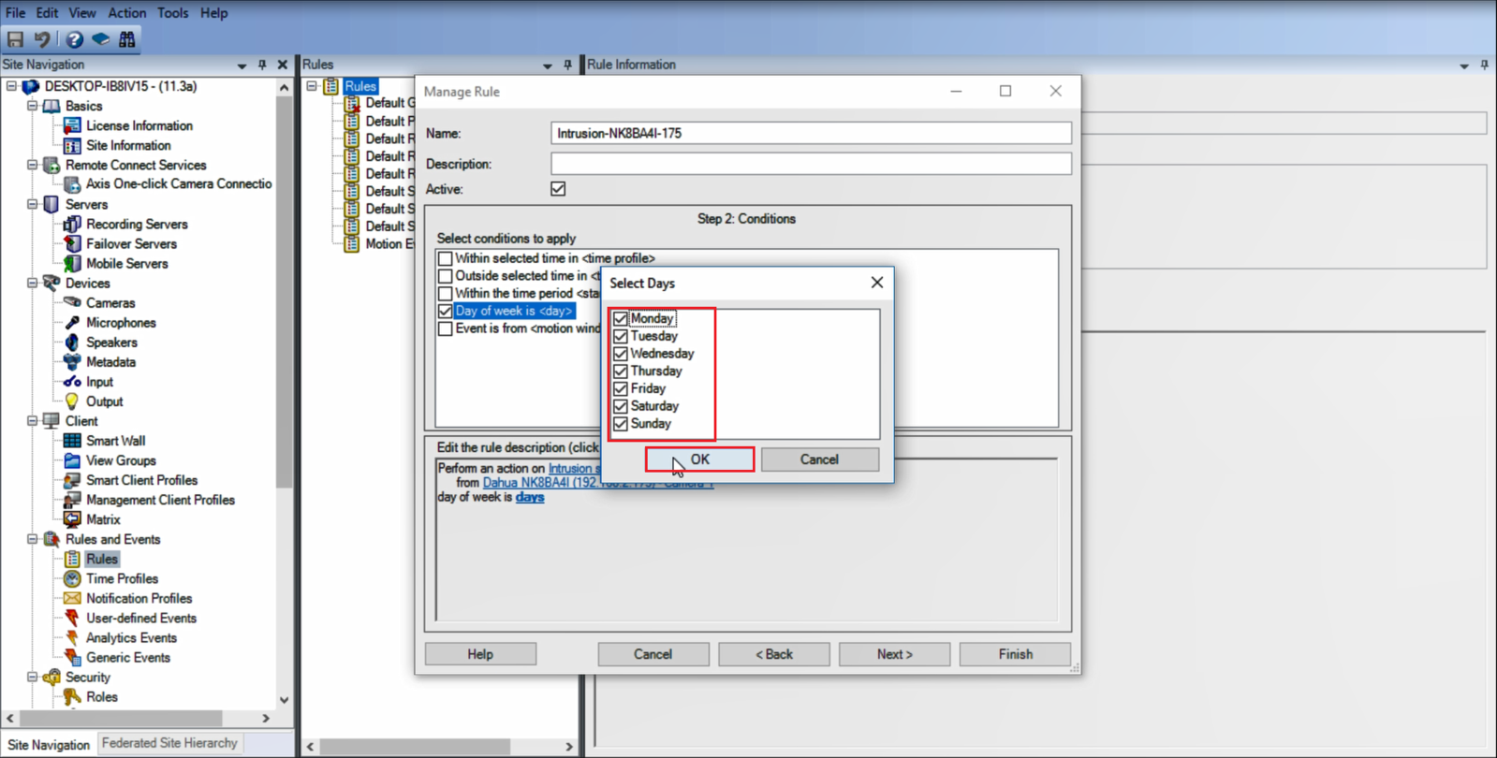Viewport: 1497px width, 758px height.
Task: Open the Microphones device node
Action: point(121,322)
